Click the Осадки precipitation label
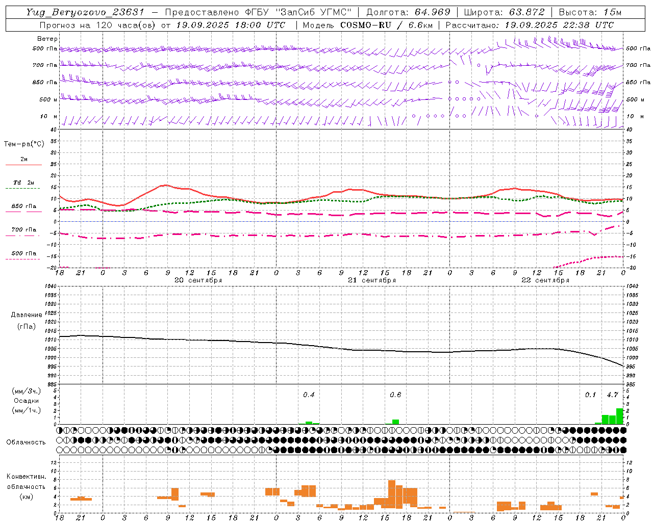This screenshot has height=522, width=653. [27, 401]
